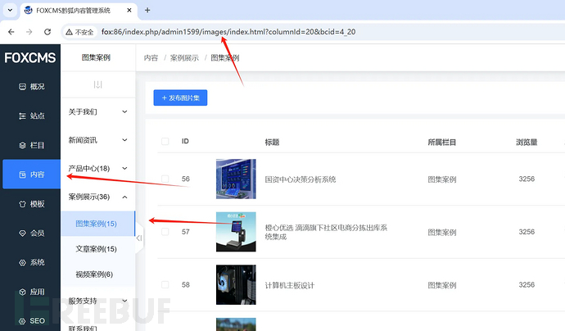The height and width of the screenshot is (331, 565).
Task: Open the 概况 overview section
Action: (x=31, y=87)
